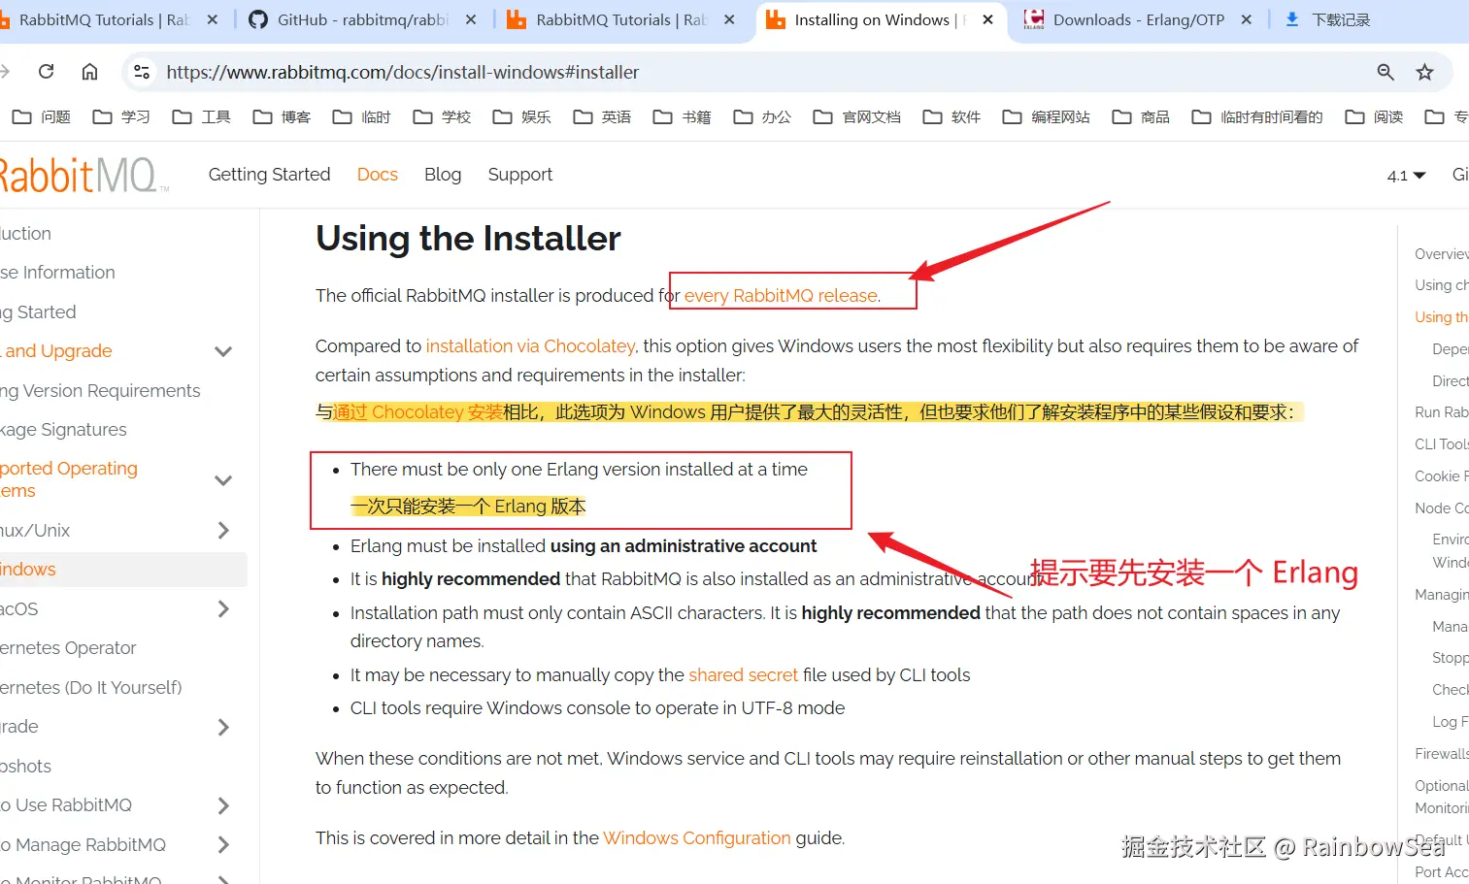Open Erlang Version Requirements sidebar item
The height and width of the screenshot is (884, 1469).
tap(100, 390)
